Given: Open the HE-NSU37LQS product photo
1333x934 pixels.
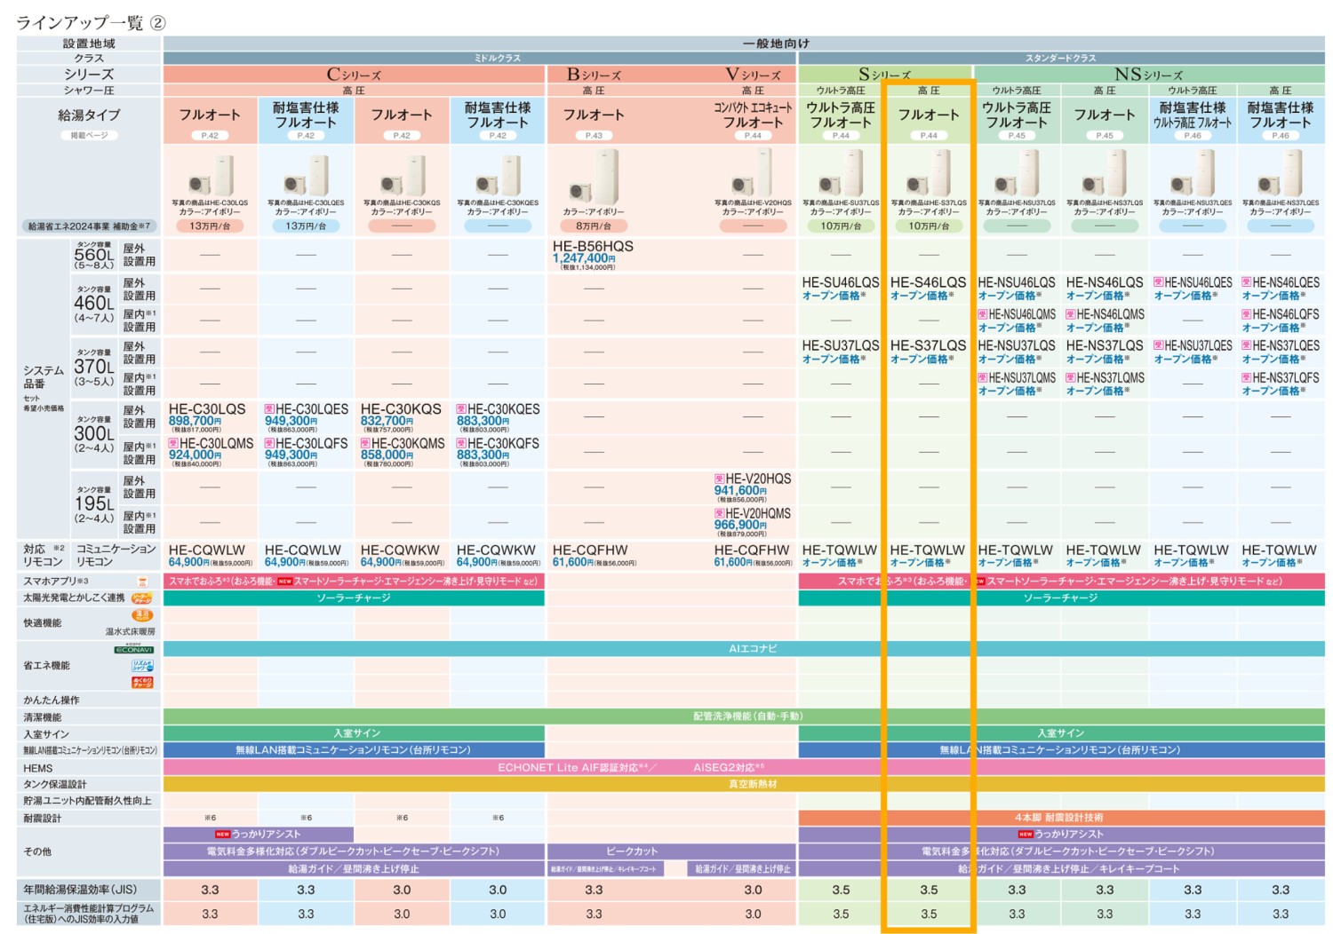Looking at the screenshot, I should click(1017, 173).
